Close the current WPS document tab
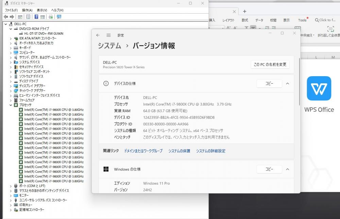The height and width of the screenshot is (219, 340). [234, 12]
